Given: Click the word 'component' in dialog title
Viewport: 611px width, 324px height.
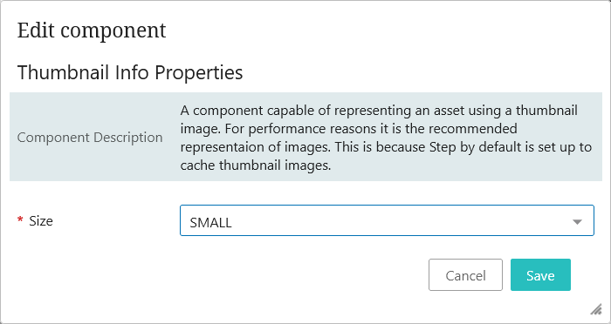Looking at the screenshot, I should [x=113, y=31].
